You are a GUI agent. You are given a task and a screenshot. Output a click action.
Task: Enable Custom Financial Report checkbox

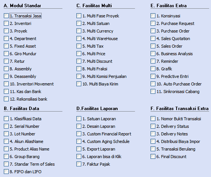tap(79, 134)
